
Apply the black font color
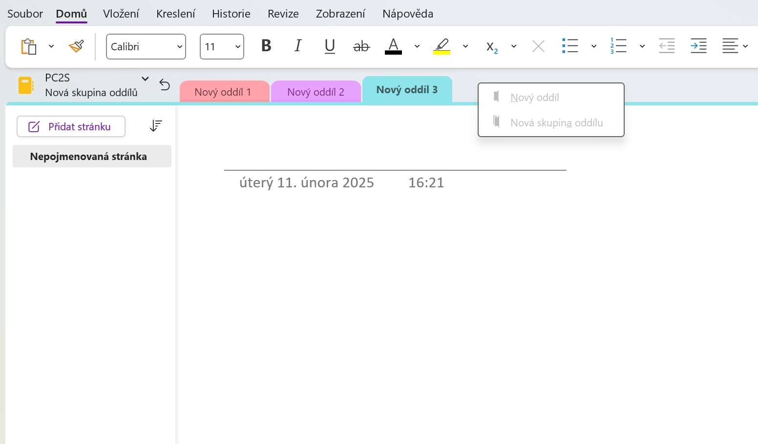pyautogui.click(x=393, y=46)
